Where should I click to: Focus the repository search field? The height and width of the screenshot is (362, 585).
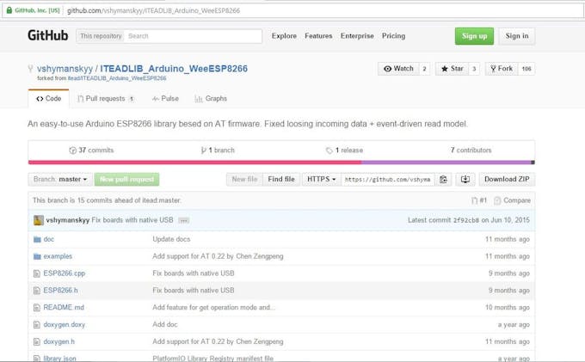coord(193,36)
